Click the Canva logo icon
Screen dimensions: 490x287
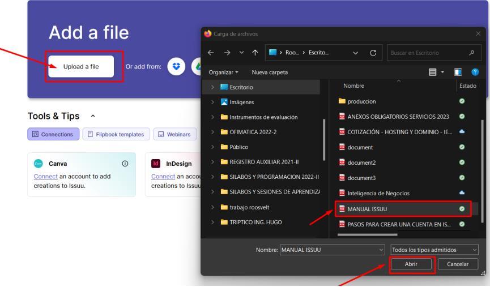click(38, 164)
